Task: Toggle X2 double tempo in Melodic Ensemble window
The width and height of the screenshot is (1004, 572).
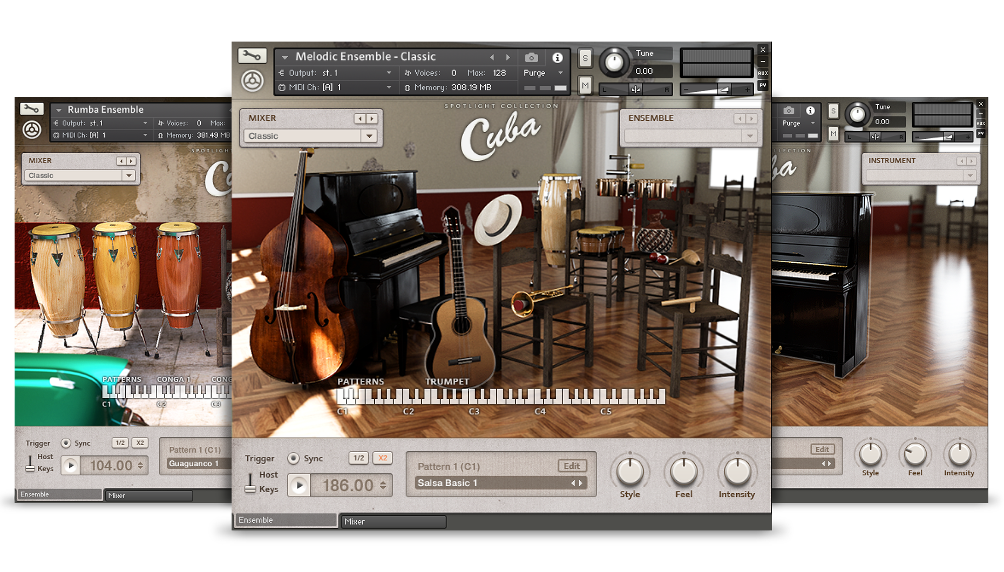Action: [383, 458]
